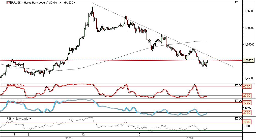Click the current price label 1,30273
The height and width of the screenshot is (140, 256).
pos(248,60)
